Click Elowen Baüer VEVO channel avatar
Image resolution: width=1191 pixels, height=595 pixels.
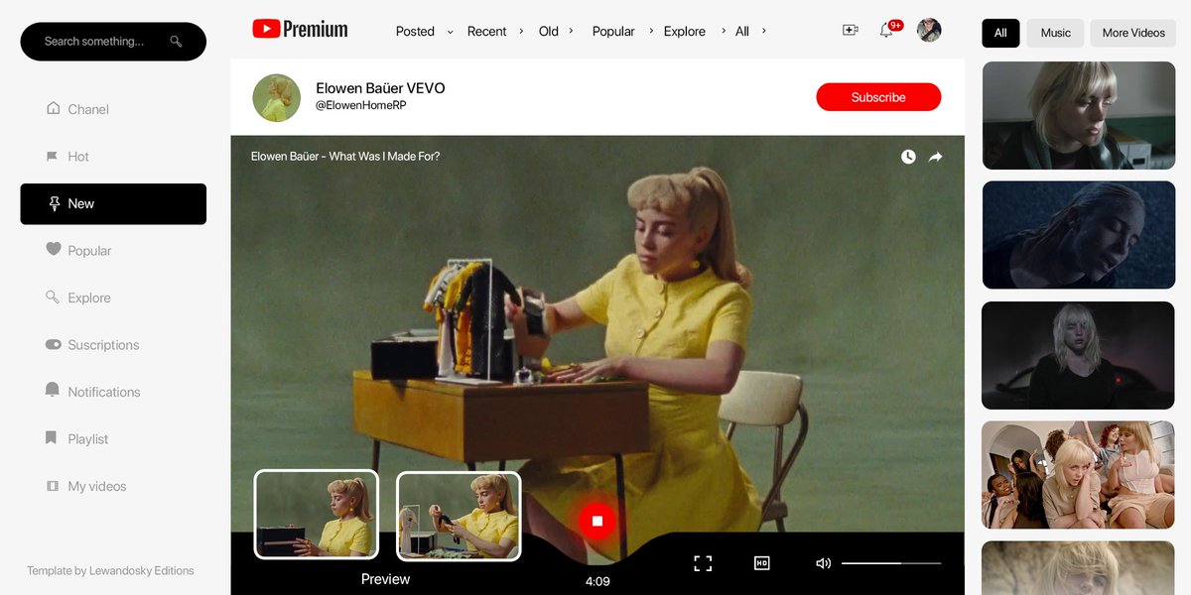(277, 97)
